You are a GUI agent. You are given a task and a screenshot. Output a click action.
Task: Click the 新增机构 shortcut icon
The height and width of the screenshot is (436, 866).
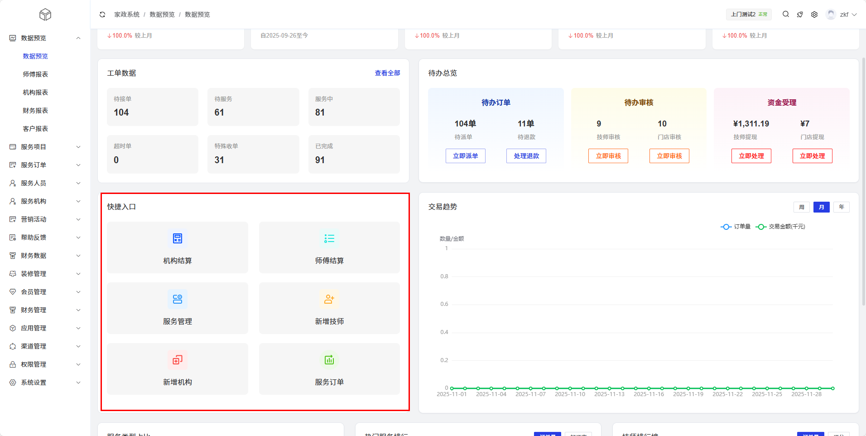[x=178, y=360]
